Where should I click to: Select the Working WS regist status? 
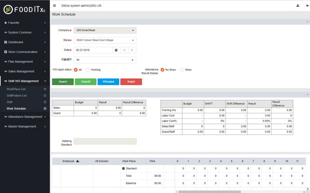pyautogui.click(x=88, y=70)
